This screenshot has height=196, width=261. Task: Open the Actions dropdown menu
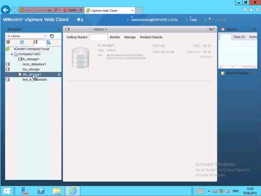(100, 29)
